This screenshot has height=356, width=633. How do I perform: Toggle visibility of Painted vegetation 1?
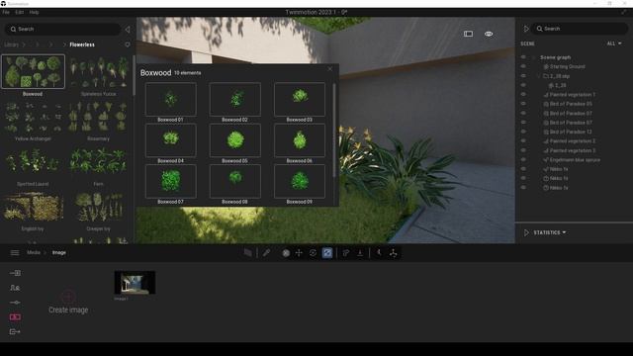click(523, 95)
